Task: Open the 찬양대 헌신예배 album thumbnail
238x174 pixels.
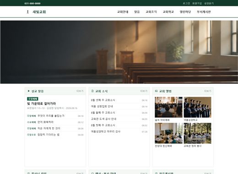Action: click(x=168, y=133)
